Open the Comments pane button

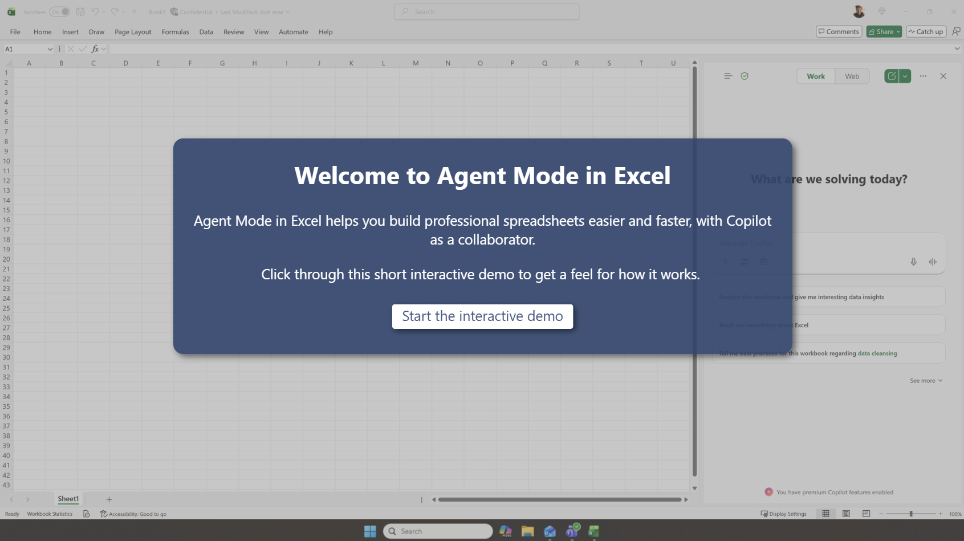[839, 31]
